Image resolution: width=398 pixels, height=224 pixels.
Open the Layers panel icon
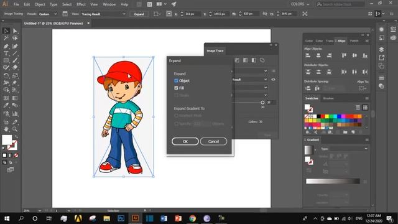(381, 49)
